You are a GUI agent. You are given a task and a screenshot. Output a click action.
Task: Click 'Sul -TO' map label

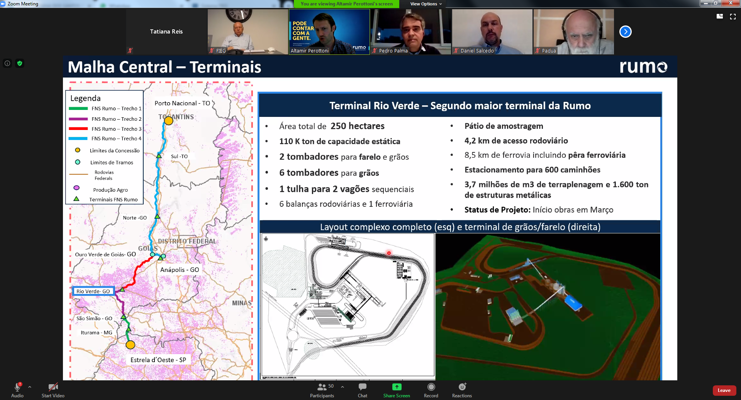(x=179, y=156)
